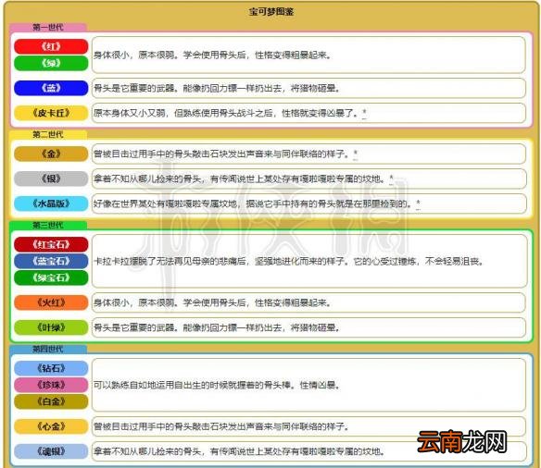
Task: Click the 皮卡丘 description 原本身体又小又弱
Action: tap(226, 113)
